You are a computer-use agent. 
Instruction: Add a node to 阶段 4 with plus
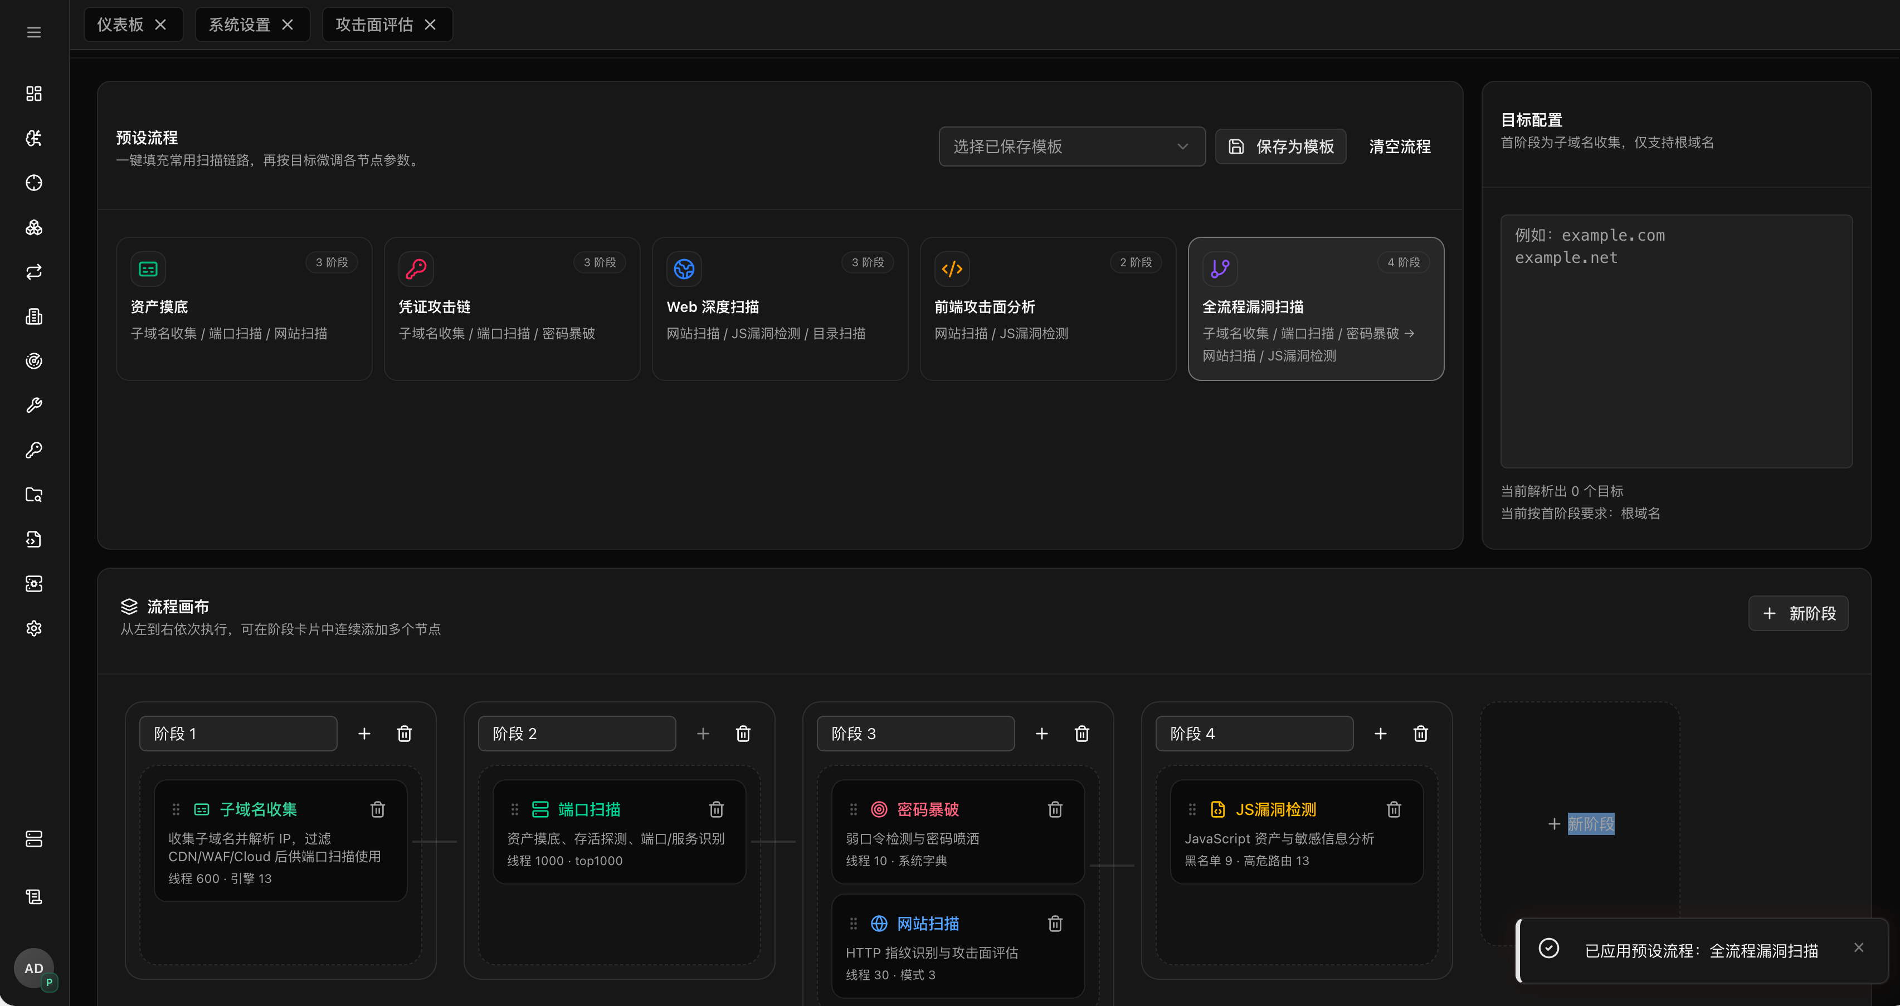click(x=1381, y=734)
